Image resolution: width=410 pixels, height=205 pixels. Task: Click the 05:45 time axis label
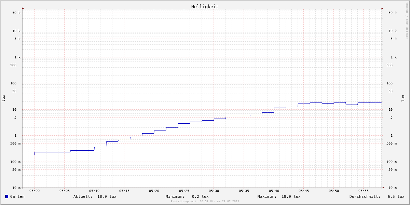click(304, 191)
